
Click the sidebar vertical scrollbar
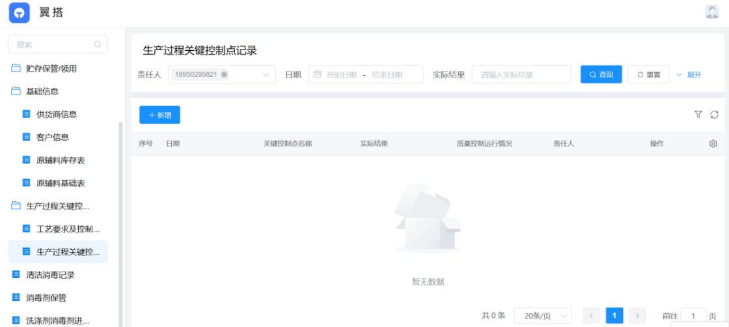click(120, 221)
